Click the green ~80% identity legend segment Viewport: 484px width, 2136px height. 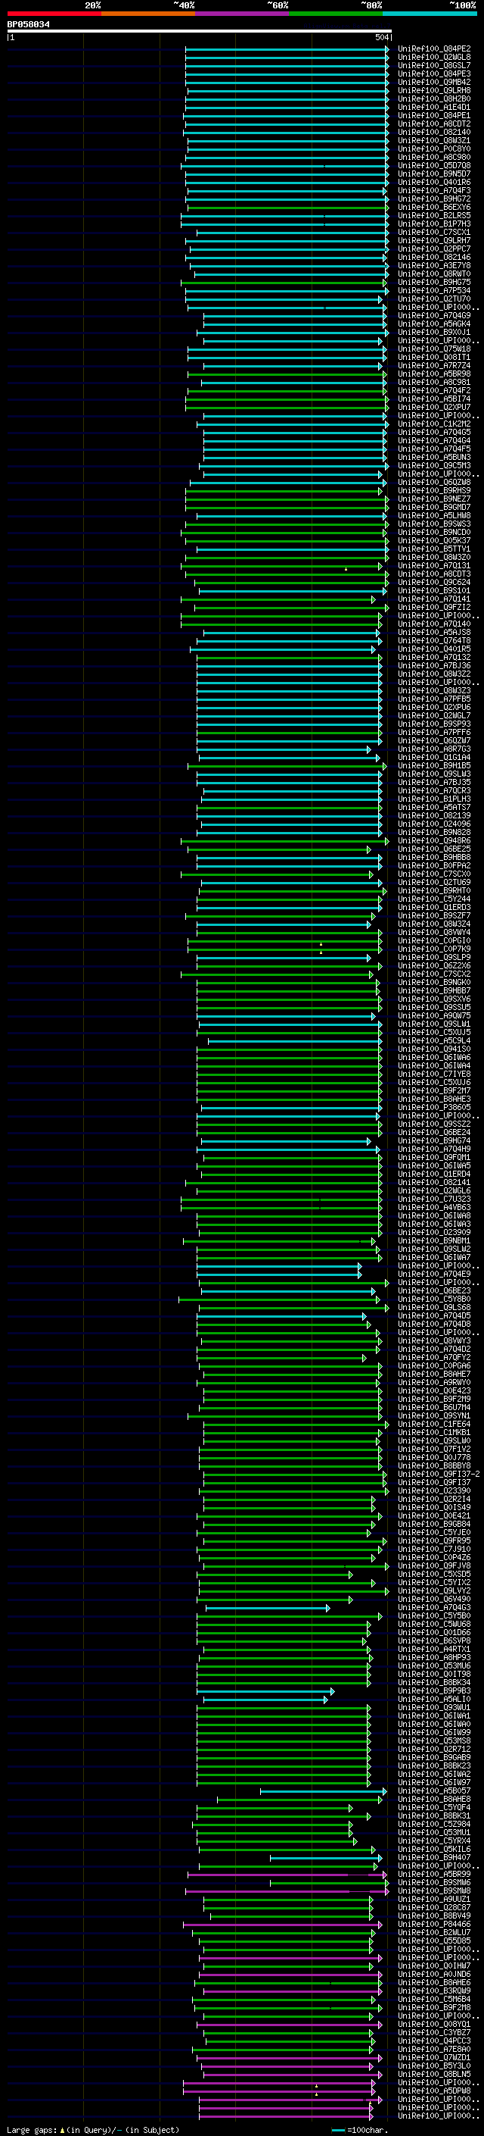coord(336,14)
